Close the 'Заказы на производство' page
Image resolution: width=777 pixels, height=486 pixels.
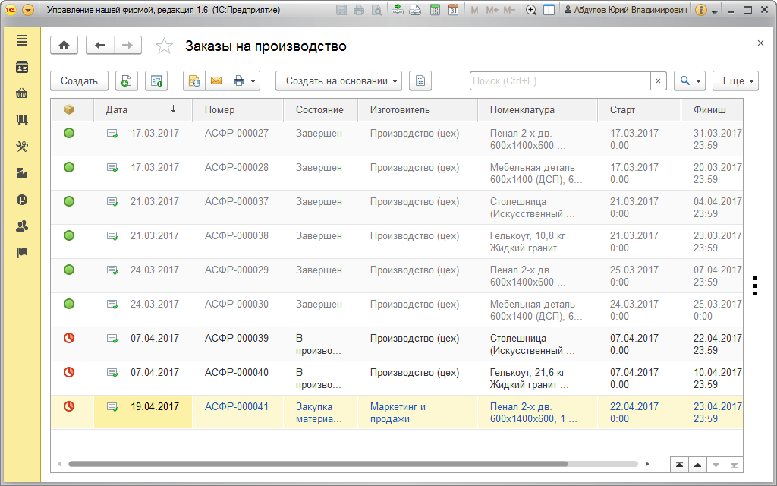pos(760,43)
